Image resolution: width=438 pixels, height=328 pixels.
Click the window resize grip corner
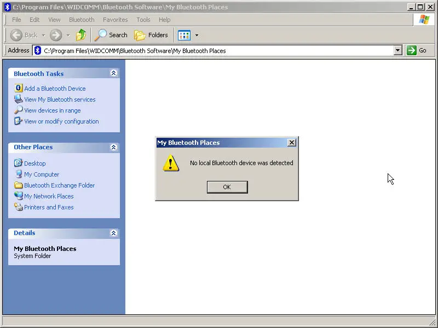(432, 322)
